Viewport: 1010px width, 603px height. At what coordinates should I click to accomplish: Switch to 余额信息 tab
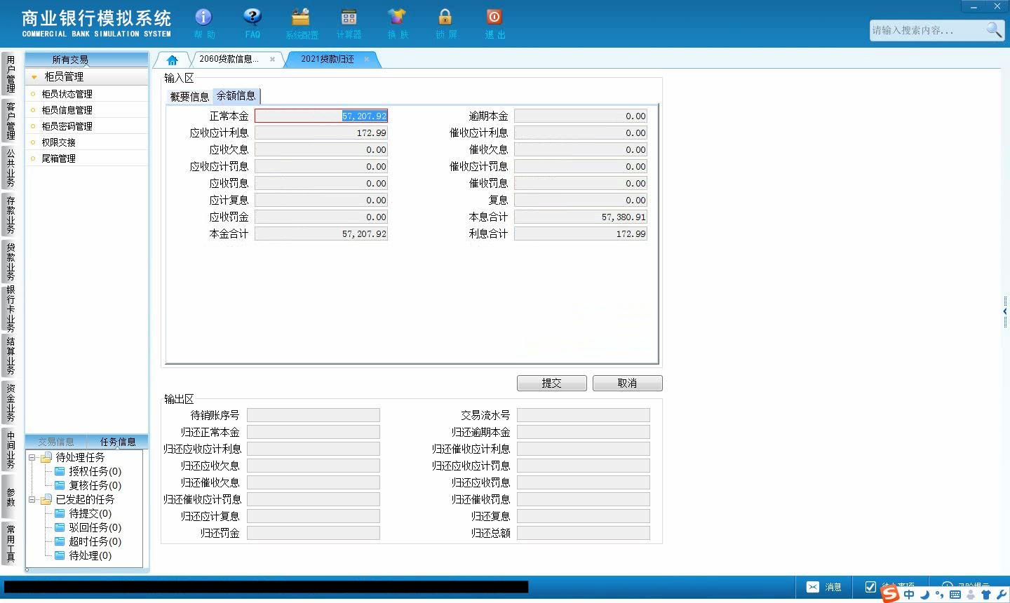tap(236, 95)
